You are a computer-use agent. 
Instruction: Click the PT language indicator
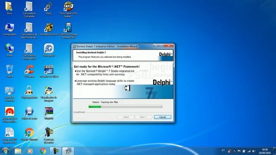(x=223, y=151)
